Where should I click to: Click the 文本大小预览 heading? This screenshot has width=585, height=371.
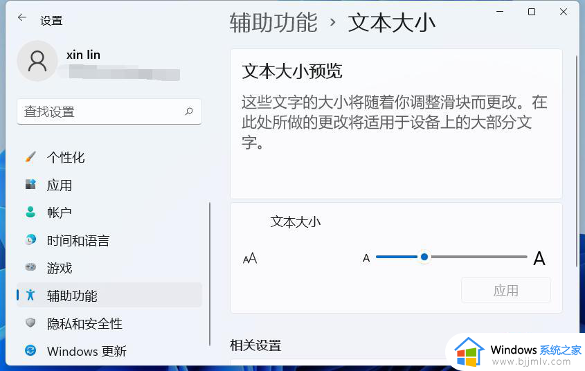tap(292, 71)
